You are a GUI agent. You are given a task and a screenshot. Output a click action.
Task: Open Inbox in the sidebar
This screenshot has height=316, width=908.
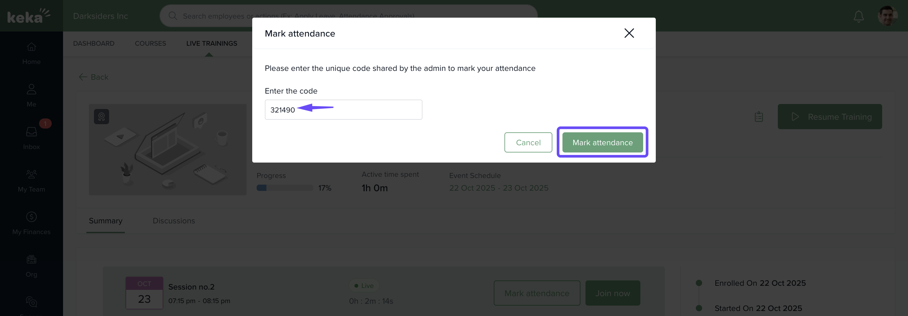32,138
